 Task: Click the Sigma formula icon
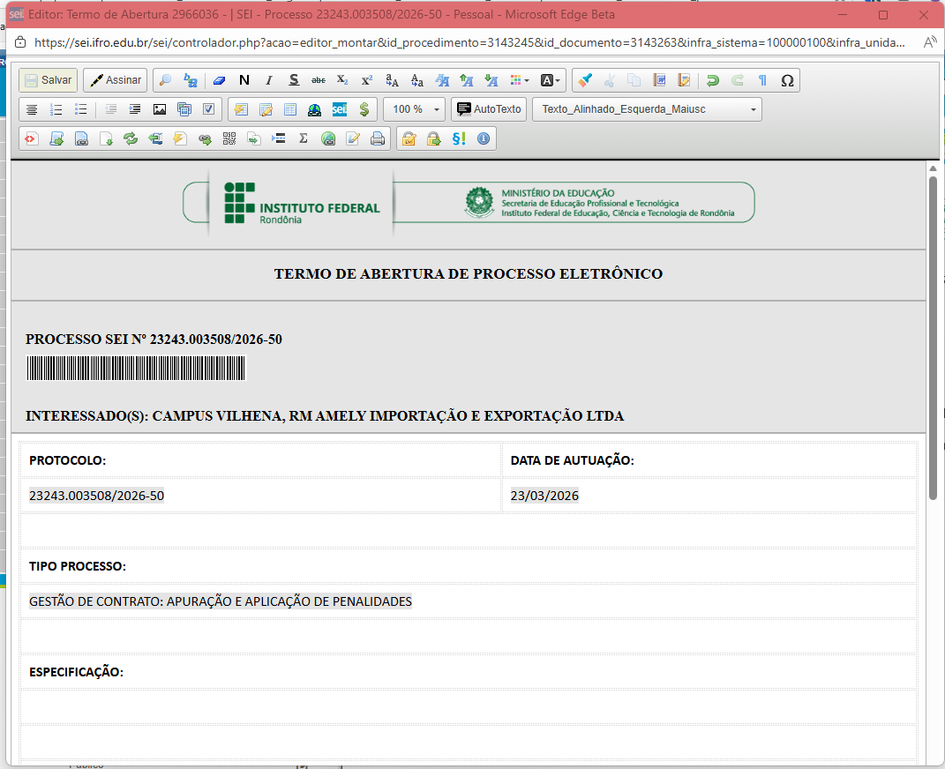pos(304,138)
